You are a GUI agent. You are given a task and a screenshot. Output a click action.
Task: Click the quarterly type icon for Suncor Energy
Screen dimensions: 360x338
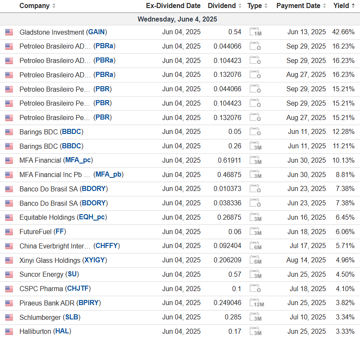(255, 275)
